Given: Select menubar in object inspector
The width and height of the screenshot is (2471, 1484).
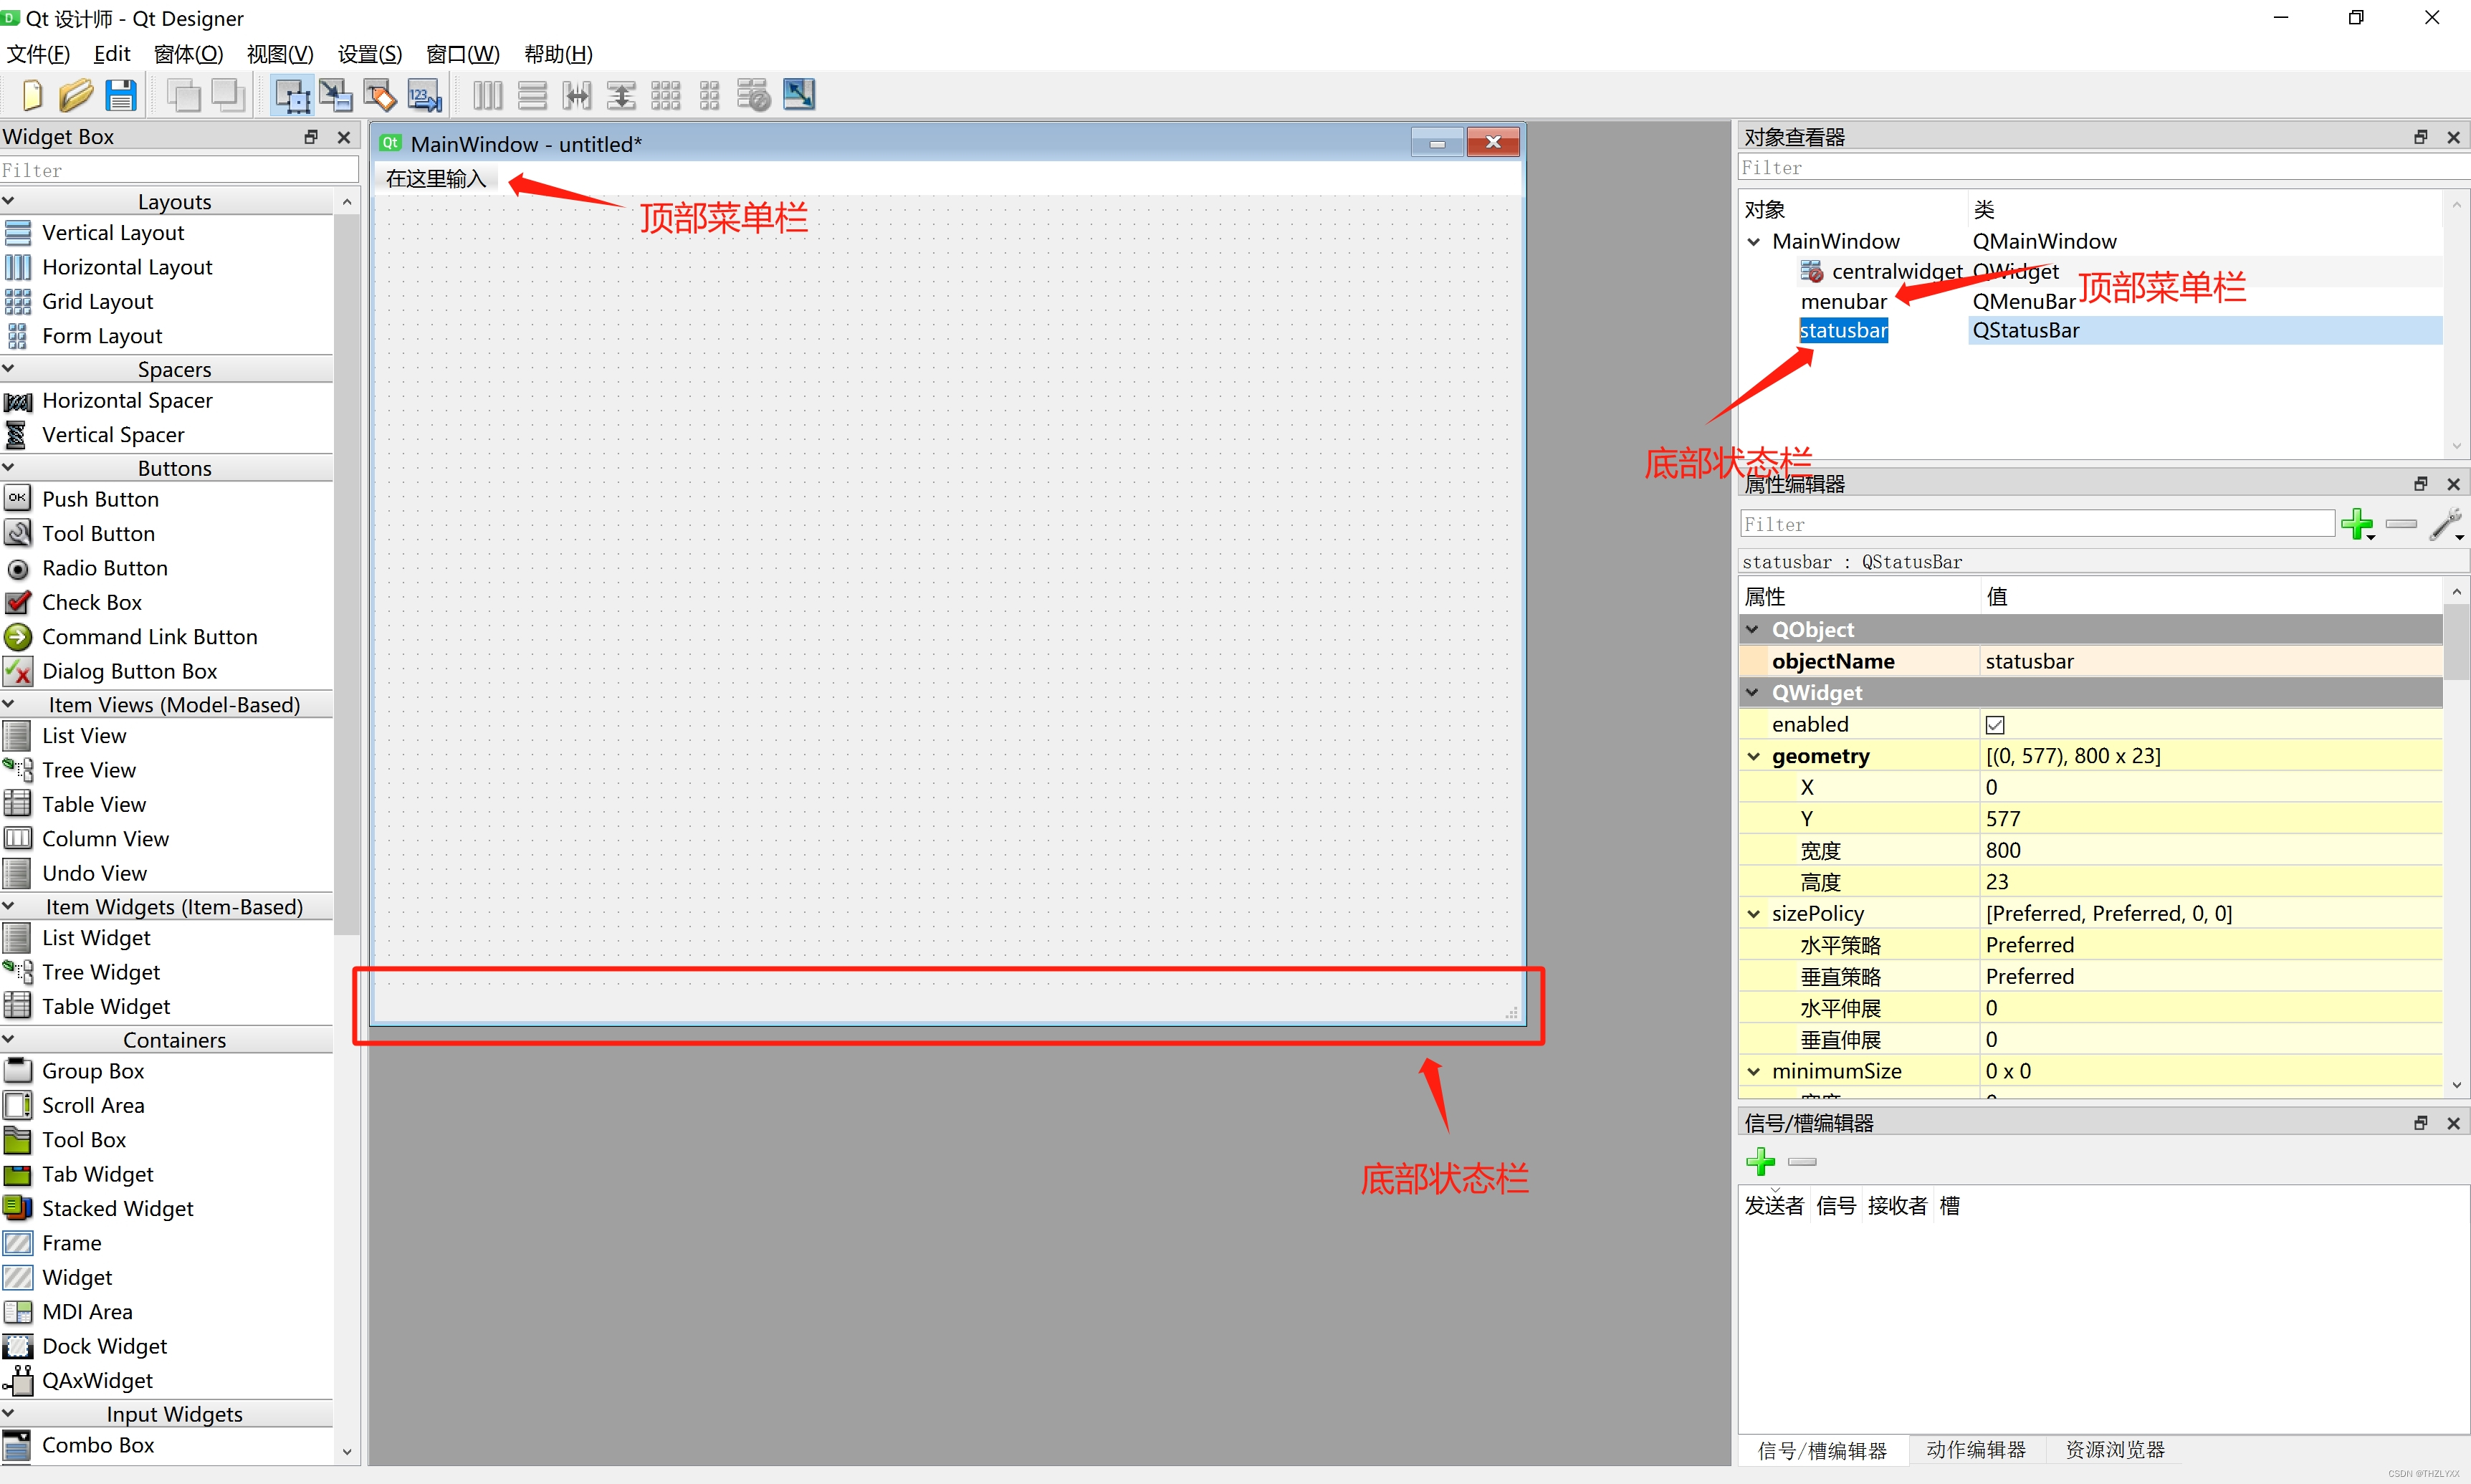Looking at the screenshot, I should click(1843, 301).
